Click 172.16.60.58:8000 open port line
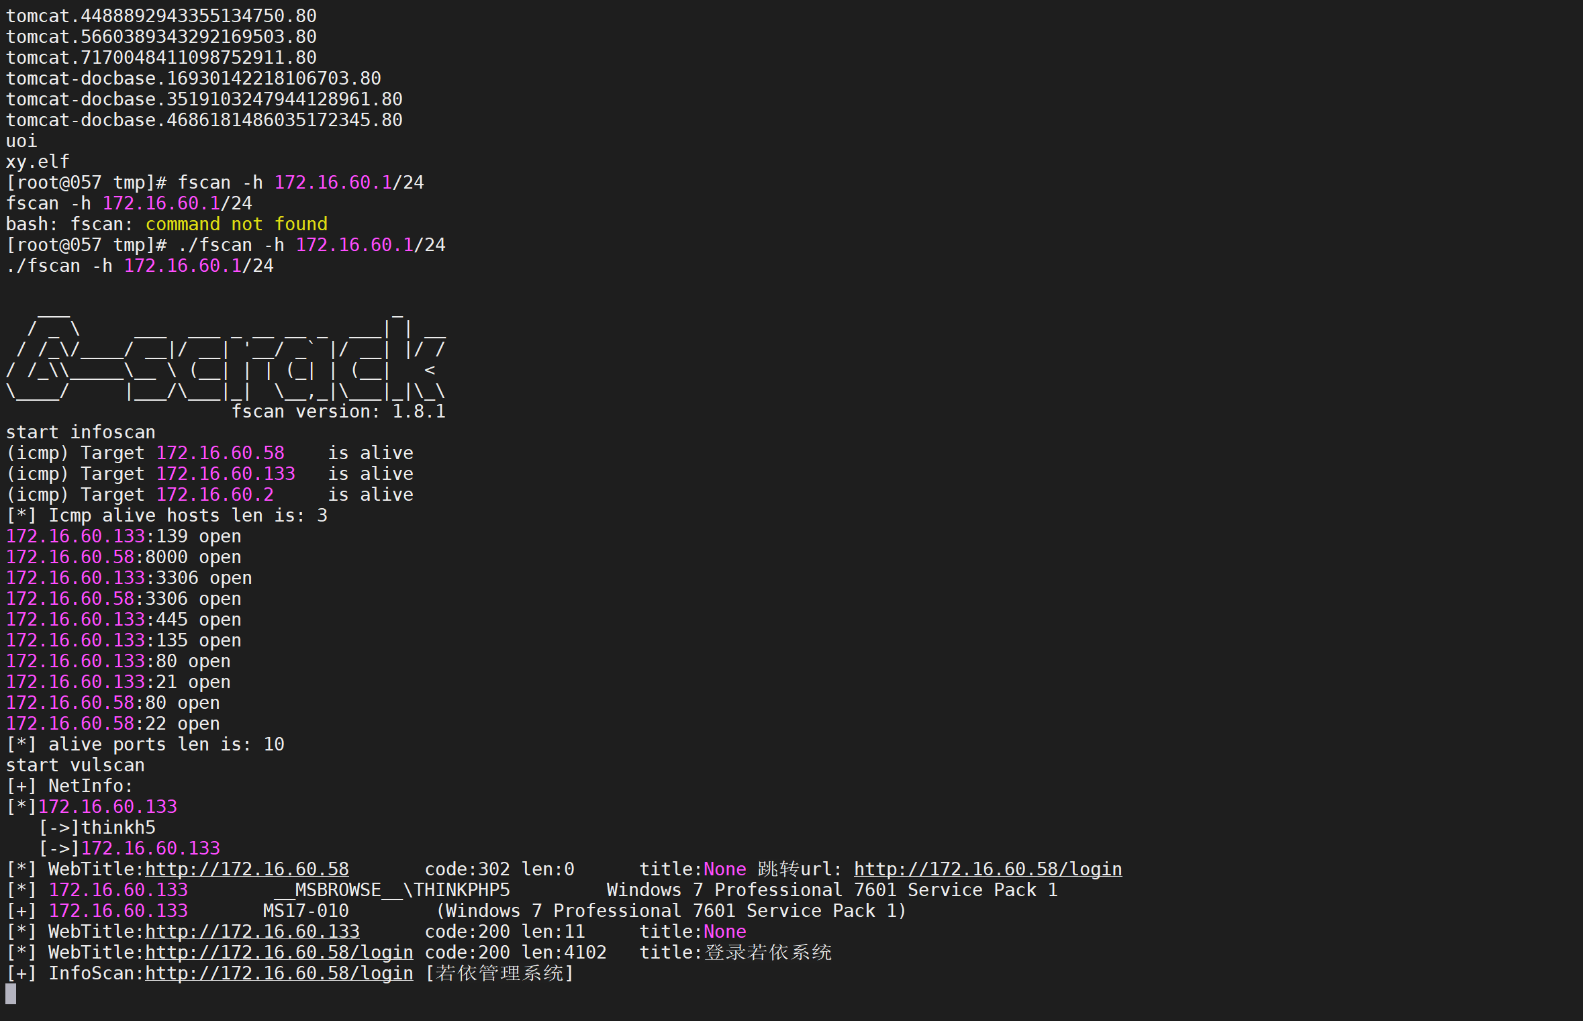Image resolution: width=1583 pixels, height=1021 pixels. point(124,557)
